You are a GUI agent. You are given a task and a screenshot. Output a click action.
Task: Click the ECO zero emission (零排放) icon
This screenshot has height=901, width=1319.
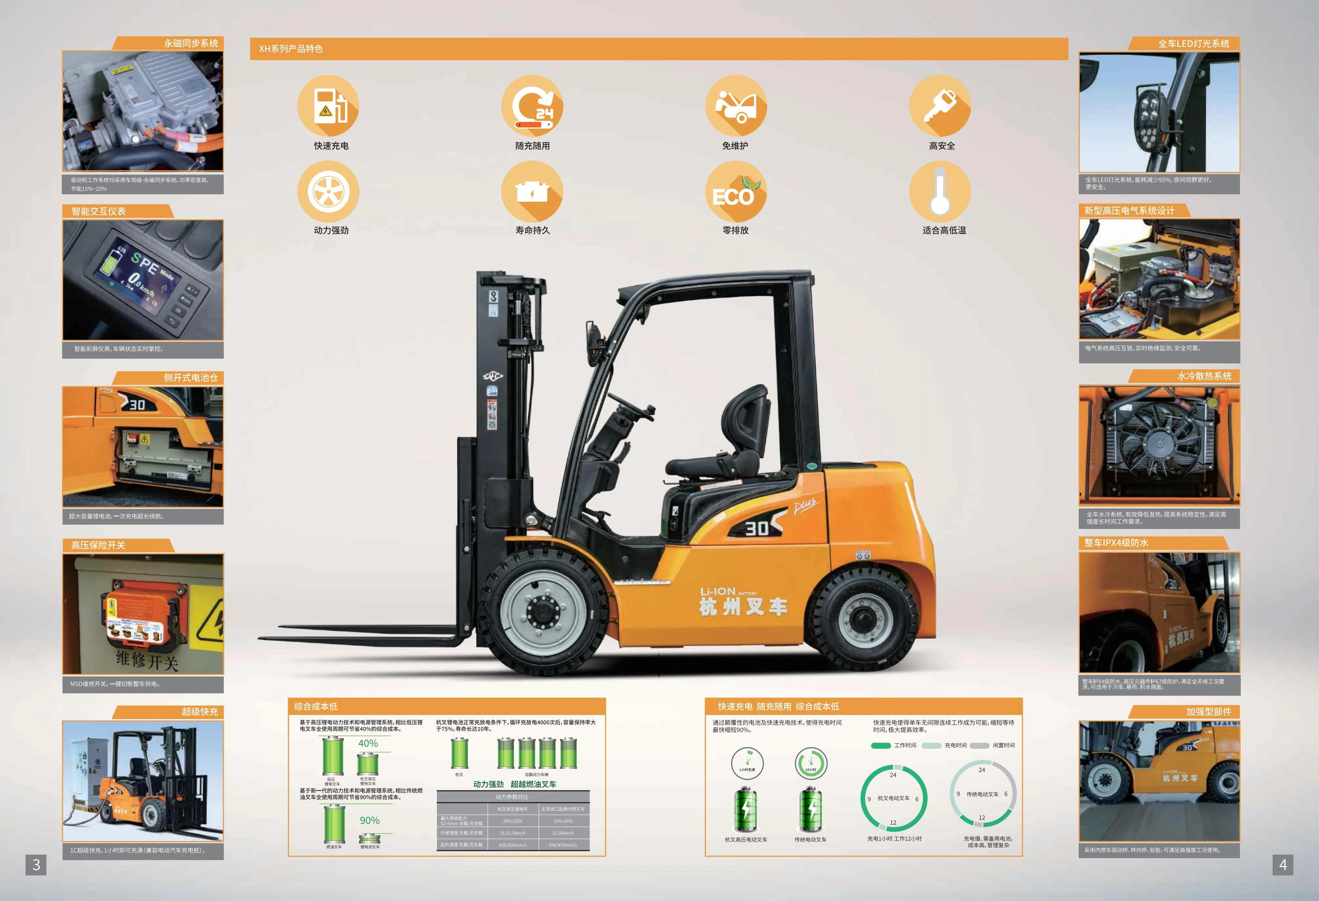coord(735,191)
